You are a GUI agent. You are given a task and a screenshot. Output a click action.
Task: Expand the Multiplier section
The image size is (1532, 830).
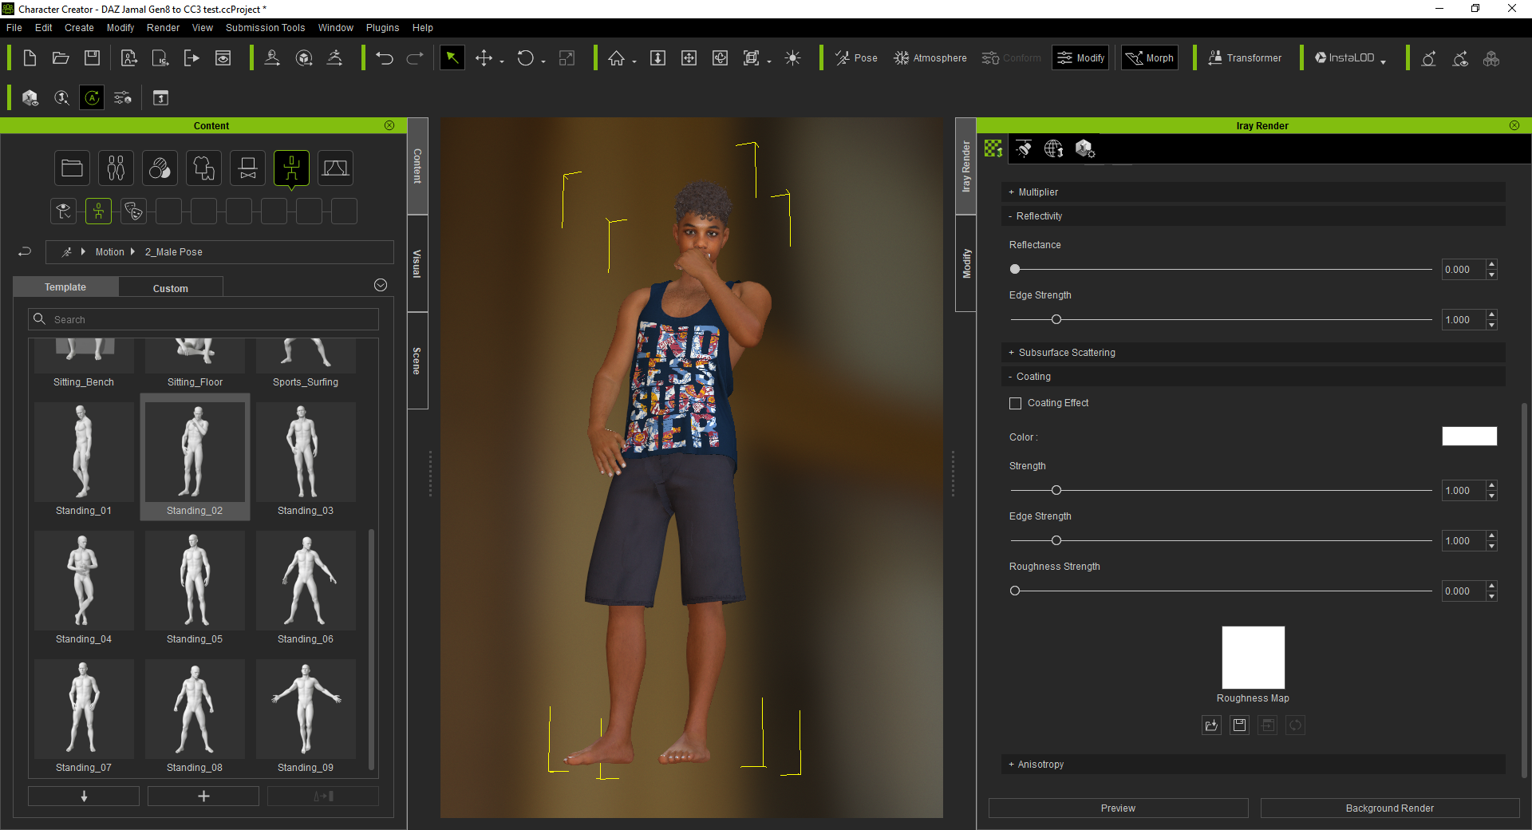coord(1253,192)
